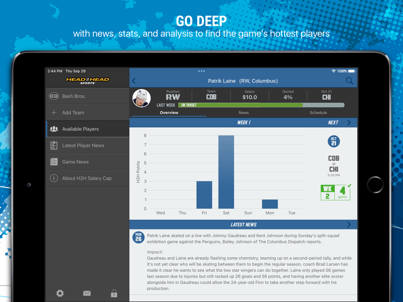Tap the lock icon in sidebar
The width and height of the screenshot is (403, 302).
tap(114, 293)
